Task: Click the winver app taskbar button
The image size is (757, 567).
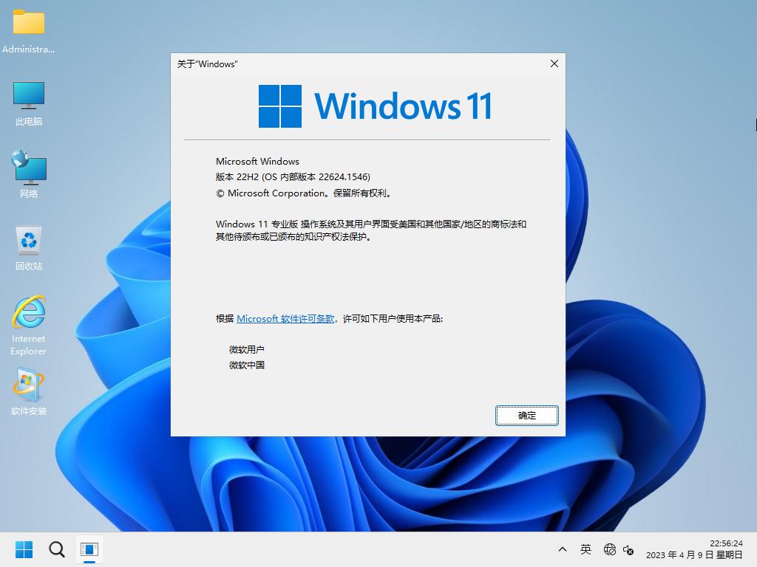Action: (x=89, y=549)
